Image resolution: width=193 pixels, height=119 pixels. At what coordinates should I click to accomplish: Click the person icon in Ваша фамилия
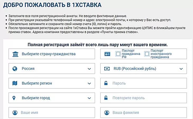107,113
